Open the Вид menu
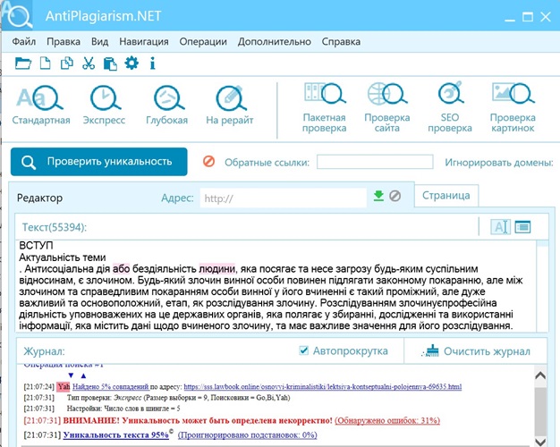Image resolution: width=560 pixels, height=447 pixels. pyautogui.click(x=99, y=41)
